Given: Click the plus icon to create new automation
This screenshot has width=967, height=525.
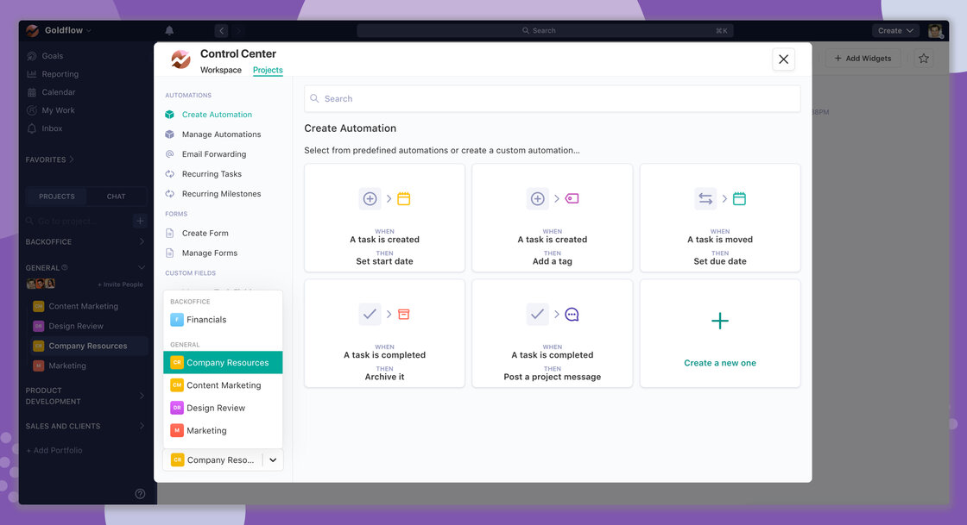Looking at the screenshot, I should (x=719, y=322).
